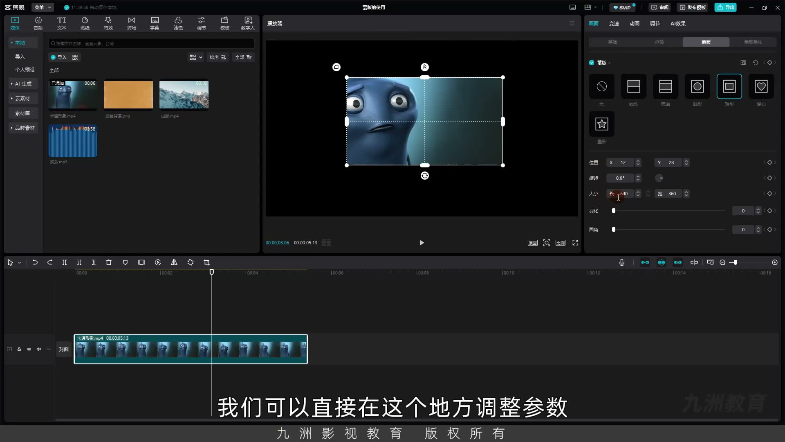Choose the no-mask (无) option

coord(601,86)
